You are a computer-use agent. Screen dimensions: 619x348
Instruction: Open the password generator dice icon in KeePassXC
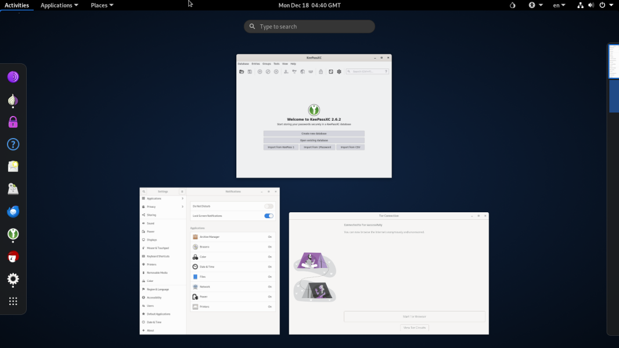point(331,72)
